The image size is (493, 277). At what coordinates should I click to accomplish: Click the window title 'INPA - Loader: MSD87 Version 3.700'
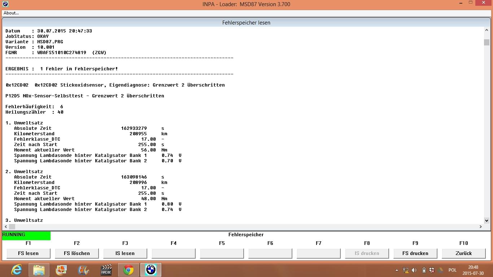(x=247, y=4)
